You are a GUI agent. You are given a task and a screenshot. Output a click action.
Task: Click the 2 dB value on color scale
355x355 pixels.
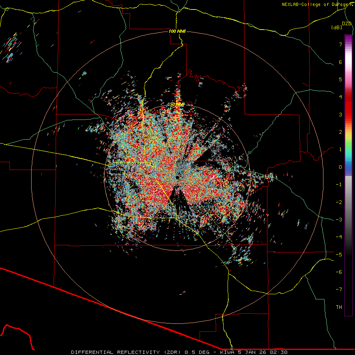pyautogui.click(x=340, y=132)
